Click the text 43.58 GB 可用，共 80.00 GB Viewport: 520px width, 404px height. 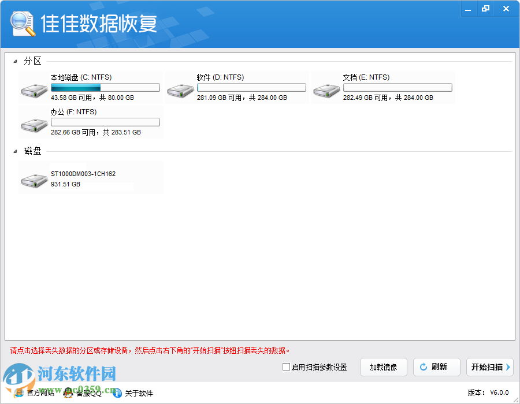click(92, 98)
